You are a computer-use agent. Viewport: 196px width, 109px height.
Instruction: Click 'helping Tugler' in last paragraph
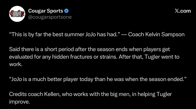click(x=155, y=94)
